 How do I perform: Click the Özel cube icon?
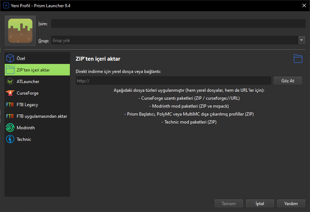(x=10, y=58)
